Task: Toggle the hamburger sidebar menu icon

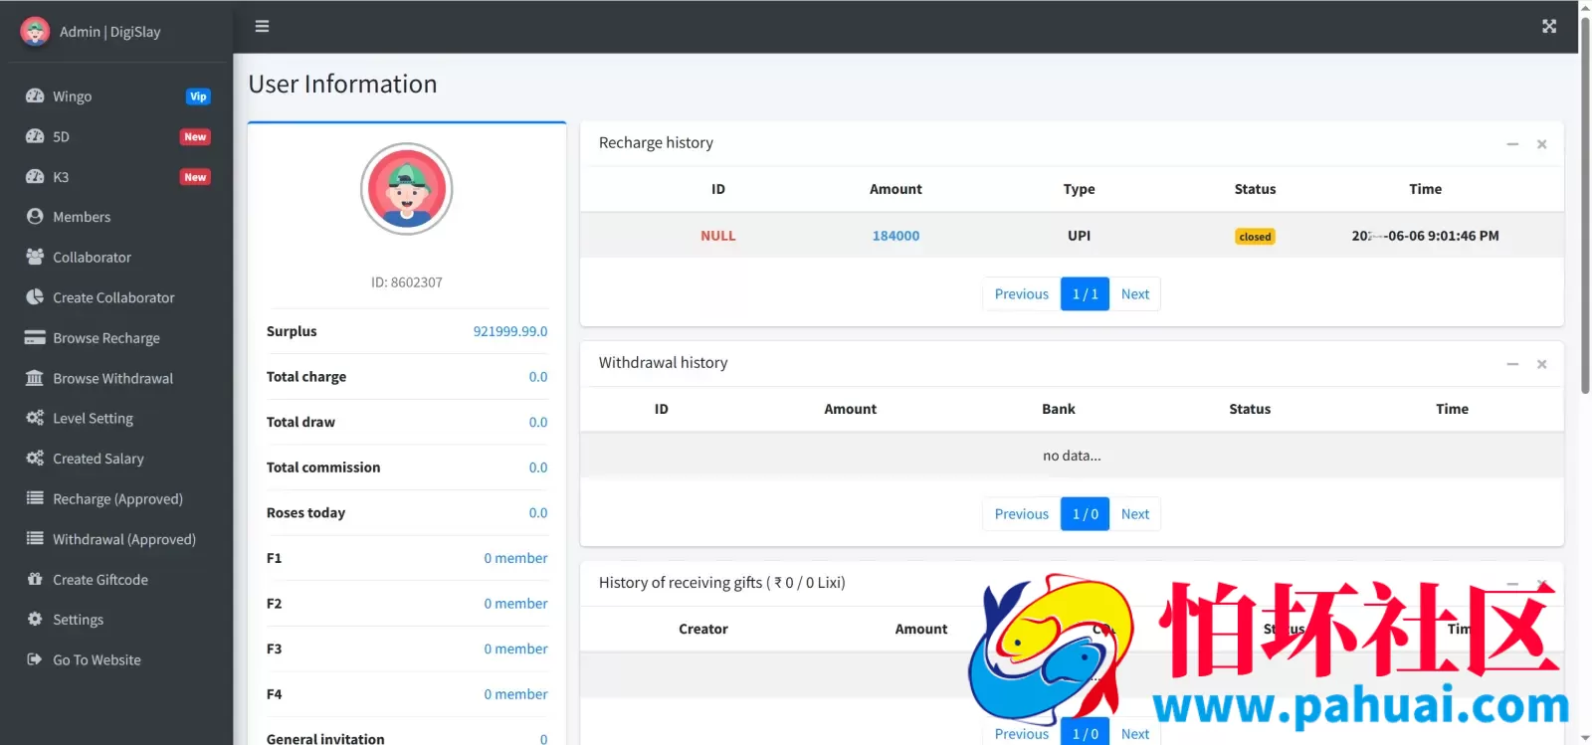Action: 262,26
